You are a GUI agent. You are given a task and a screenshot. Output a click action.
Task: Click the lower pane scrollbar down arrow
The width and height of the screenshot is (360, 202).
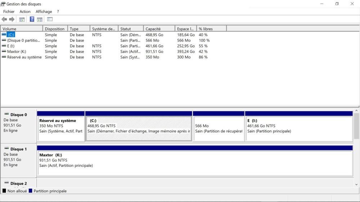point(356,184)
